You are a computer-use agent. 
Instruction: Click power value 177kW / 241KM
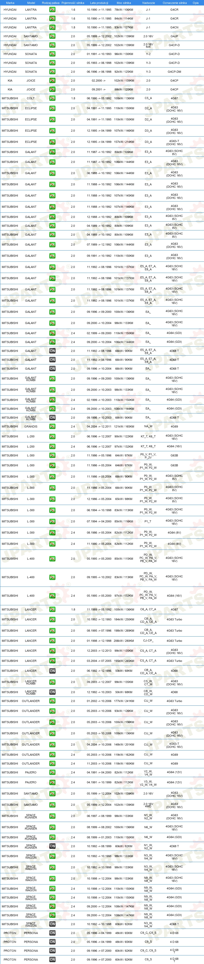coord(124,701)
